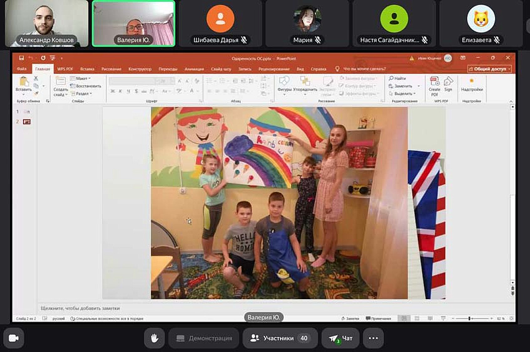Switch to the Вставка ribbon tab
The width and height of the screenshot is (530, 352).
[x=87, y=69]
